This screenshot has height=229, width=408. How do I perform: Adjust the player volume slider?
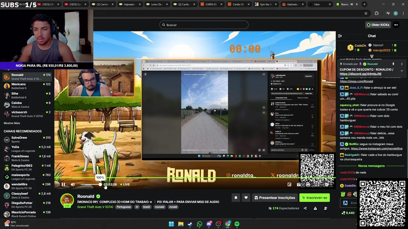click(x=91, y=184)
